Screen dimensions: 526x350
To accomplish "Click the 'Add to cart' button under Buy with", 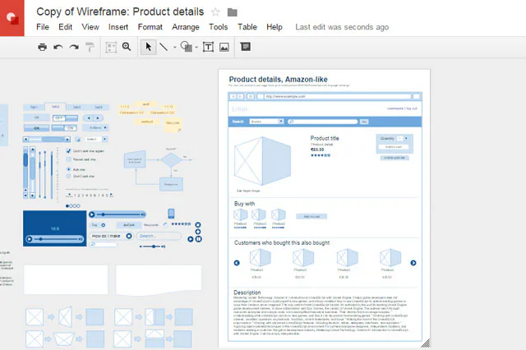I will (x=311, y=217).
